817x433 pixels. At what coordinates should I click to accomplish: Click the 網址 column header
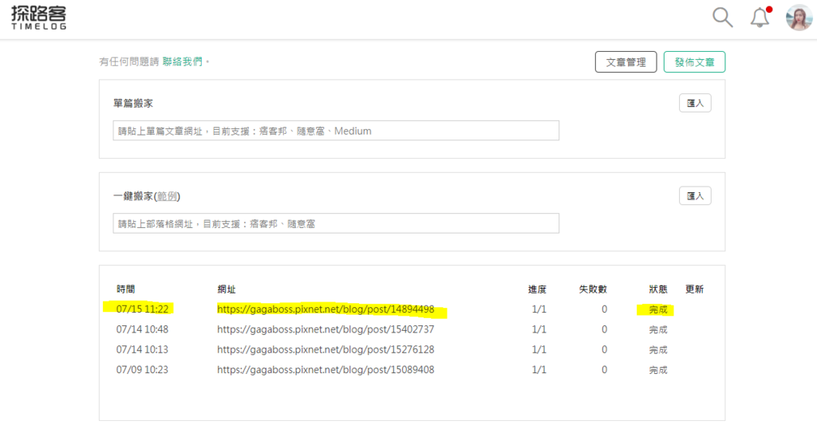point(227,289)
